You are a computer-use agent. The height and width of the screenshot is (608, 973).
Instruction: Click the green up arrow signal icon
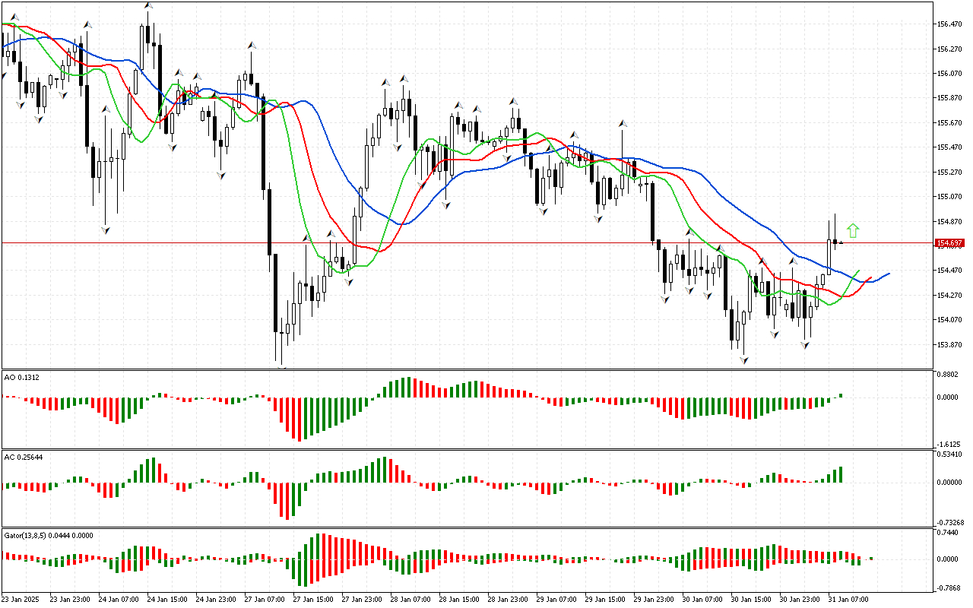click(x=853, y=230)
